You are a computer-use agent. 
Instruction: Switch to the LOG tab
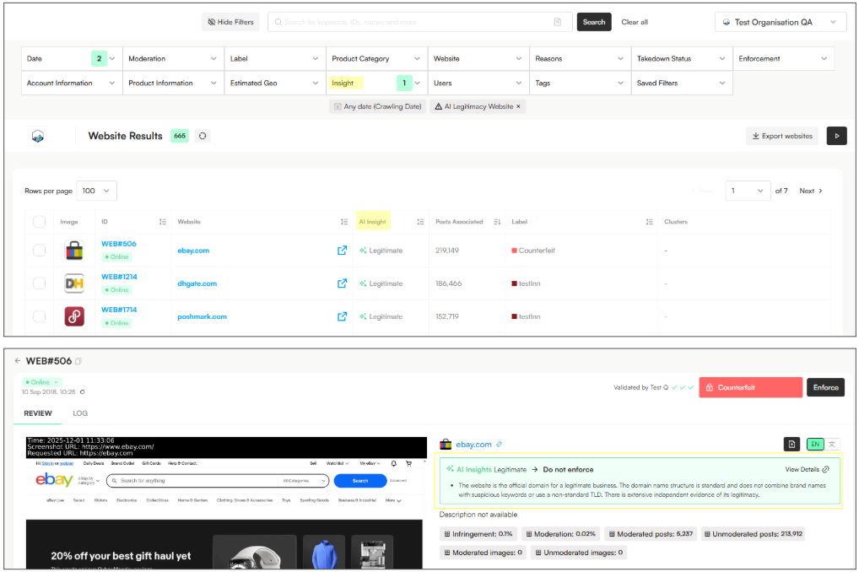point(80,413)
